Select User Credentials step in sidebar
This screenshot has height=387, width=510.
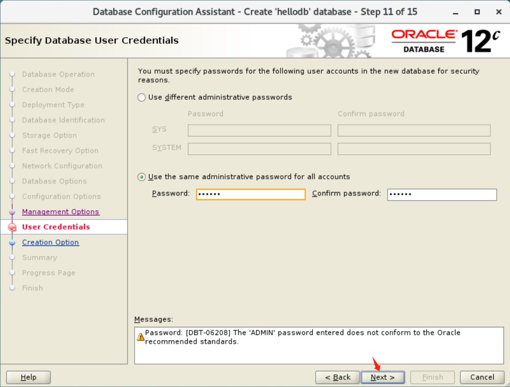(56, 227)
